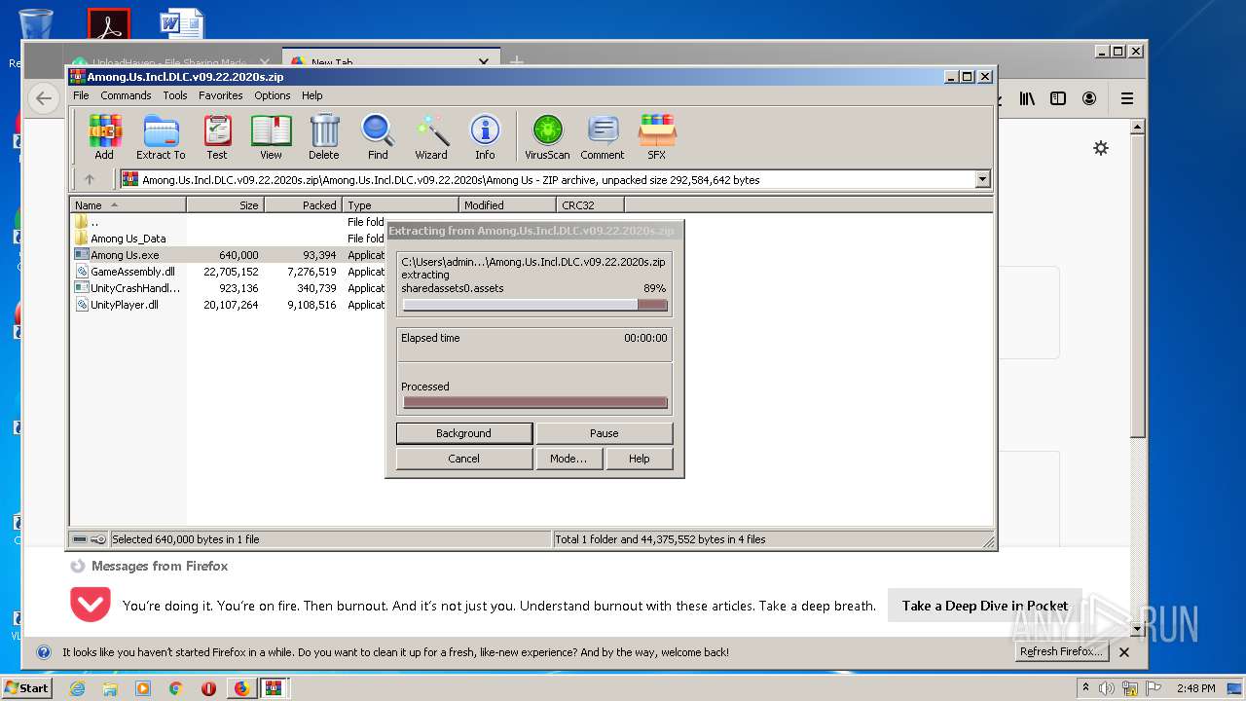Open Chrome from the taskbar
Image resolution: width=1246 pixels, height=701 pixels.
click(x=175, y=688)
